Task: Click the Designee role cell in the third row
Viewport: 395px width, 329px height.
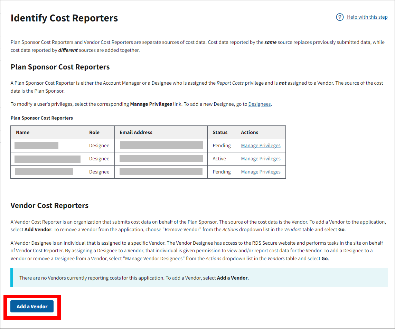Action: (x=99, y=172)
